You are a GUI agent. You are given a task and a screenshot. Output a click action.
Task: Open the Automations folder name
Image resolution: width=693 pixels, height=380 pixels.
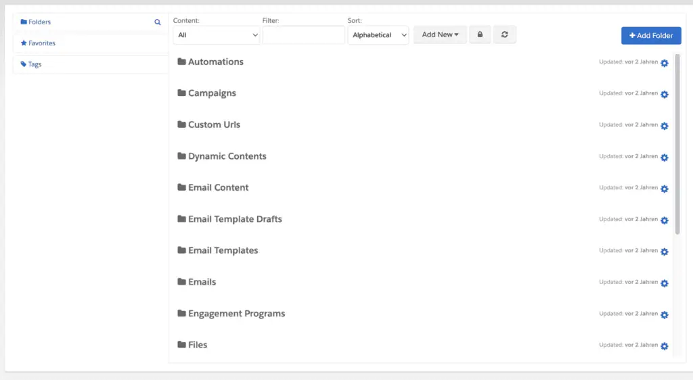point(216,62)
